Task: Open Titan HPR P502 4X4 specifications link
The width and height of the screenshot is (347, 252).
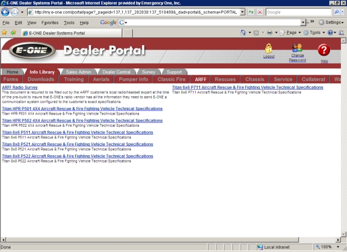Action: [x=82, y=121]
